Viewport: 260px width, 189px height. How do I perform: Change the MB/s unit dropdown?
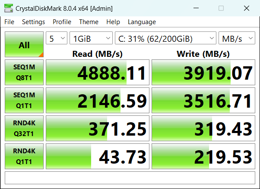(x=237, y=39)
